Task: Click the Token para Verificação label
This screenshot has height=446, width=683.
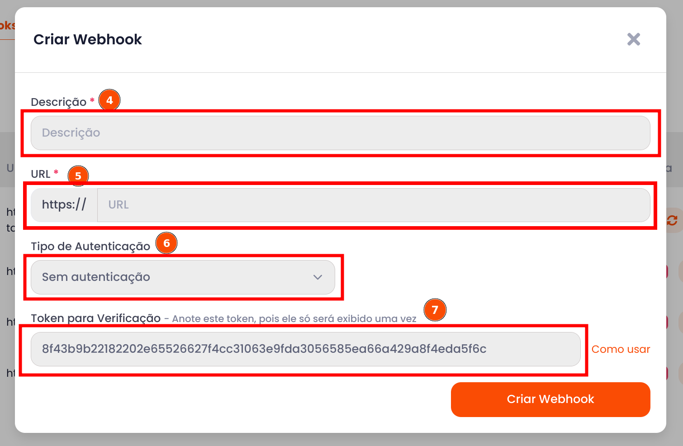Action: pyautogui.click(x=95, y=318)
